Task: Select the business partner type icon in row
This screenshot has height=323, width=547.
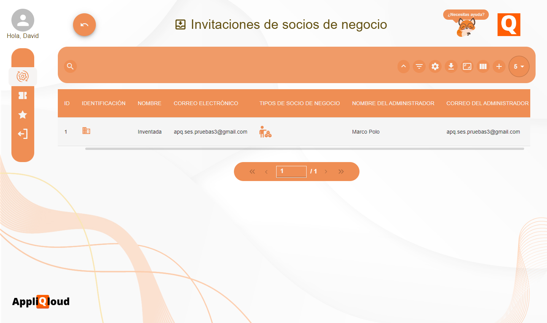Action: click(x=265, y=132)
